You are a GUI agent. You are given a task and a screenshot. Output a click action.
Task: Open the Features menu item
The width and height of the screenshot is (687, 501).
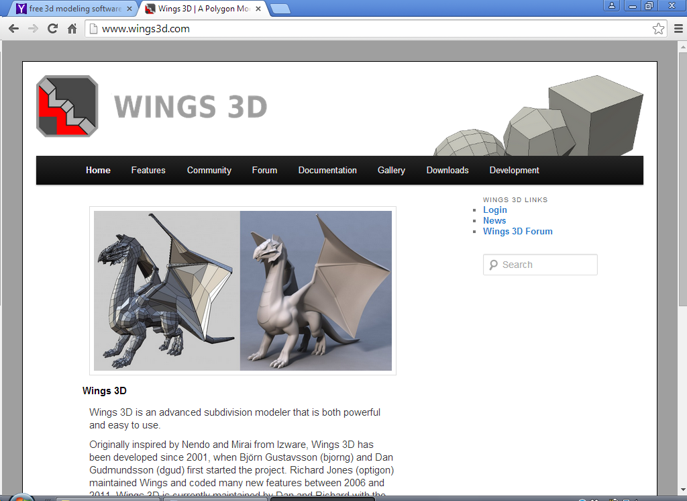coord(148,170)
